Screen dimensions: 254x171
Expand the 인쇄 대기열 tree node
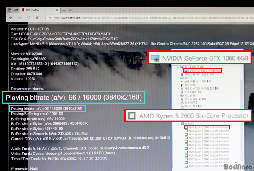[x=178, y=102]
